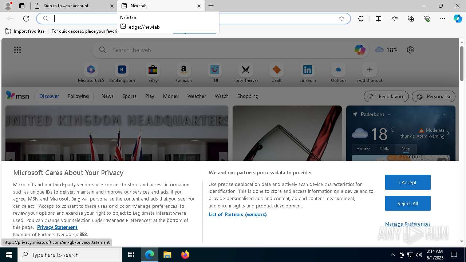Click the Feed layout button
Screen dimensions: 466x262
click(387, 96)
